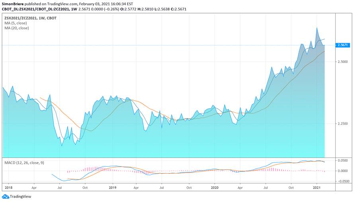
Task: Click the 0.0500 MACD axis label
Action: [x=343, y=161]
